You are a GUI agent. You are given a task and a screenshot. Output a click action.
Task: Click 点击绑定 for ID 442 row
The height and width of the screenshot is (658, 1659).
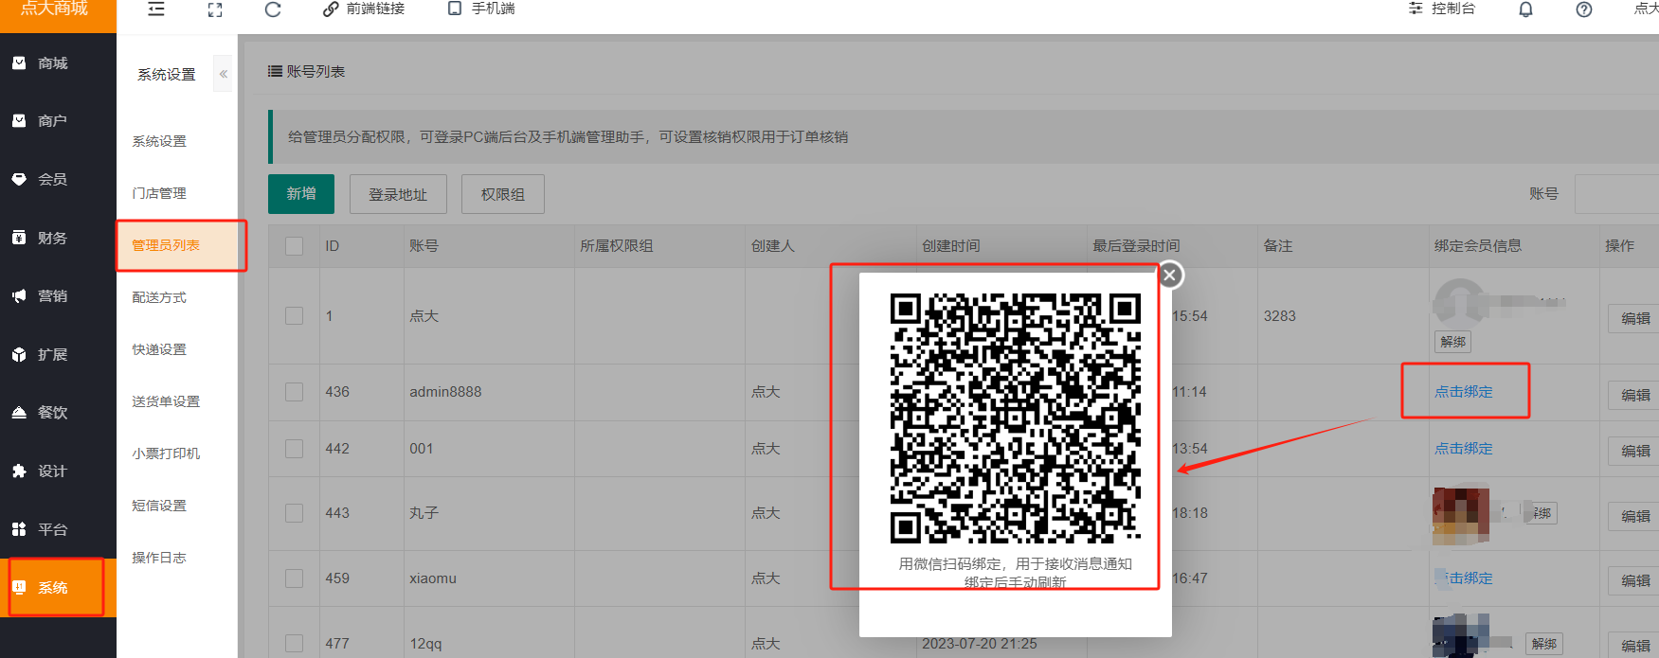[1464, 449]
